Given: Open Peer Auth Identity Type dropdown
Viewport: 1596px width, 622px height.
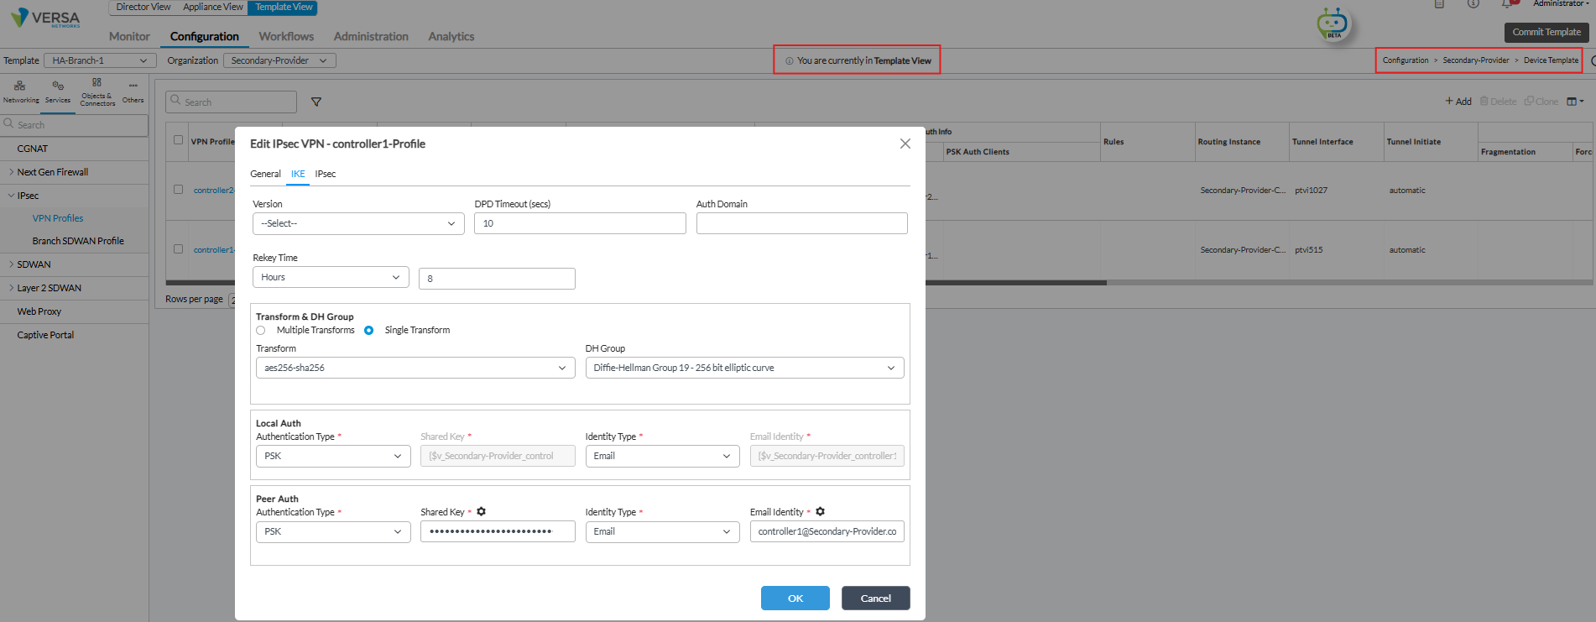Looking at the screenshot, I should [662, 531].
